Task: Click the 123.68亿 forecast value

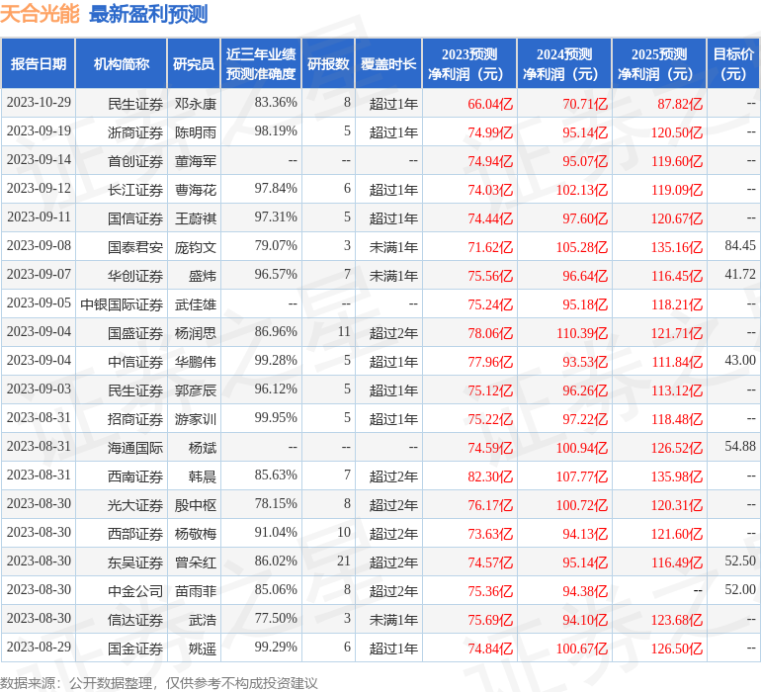Action: [677, 619]
